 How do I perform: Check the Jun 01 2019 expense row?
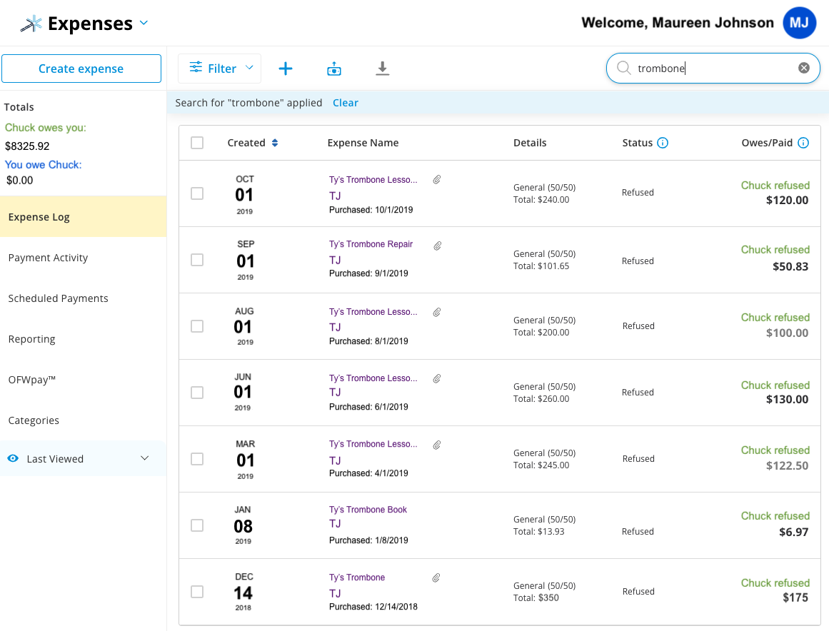[197, 393]
